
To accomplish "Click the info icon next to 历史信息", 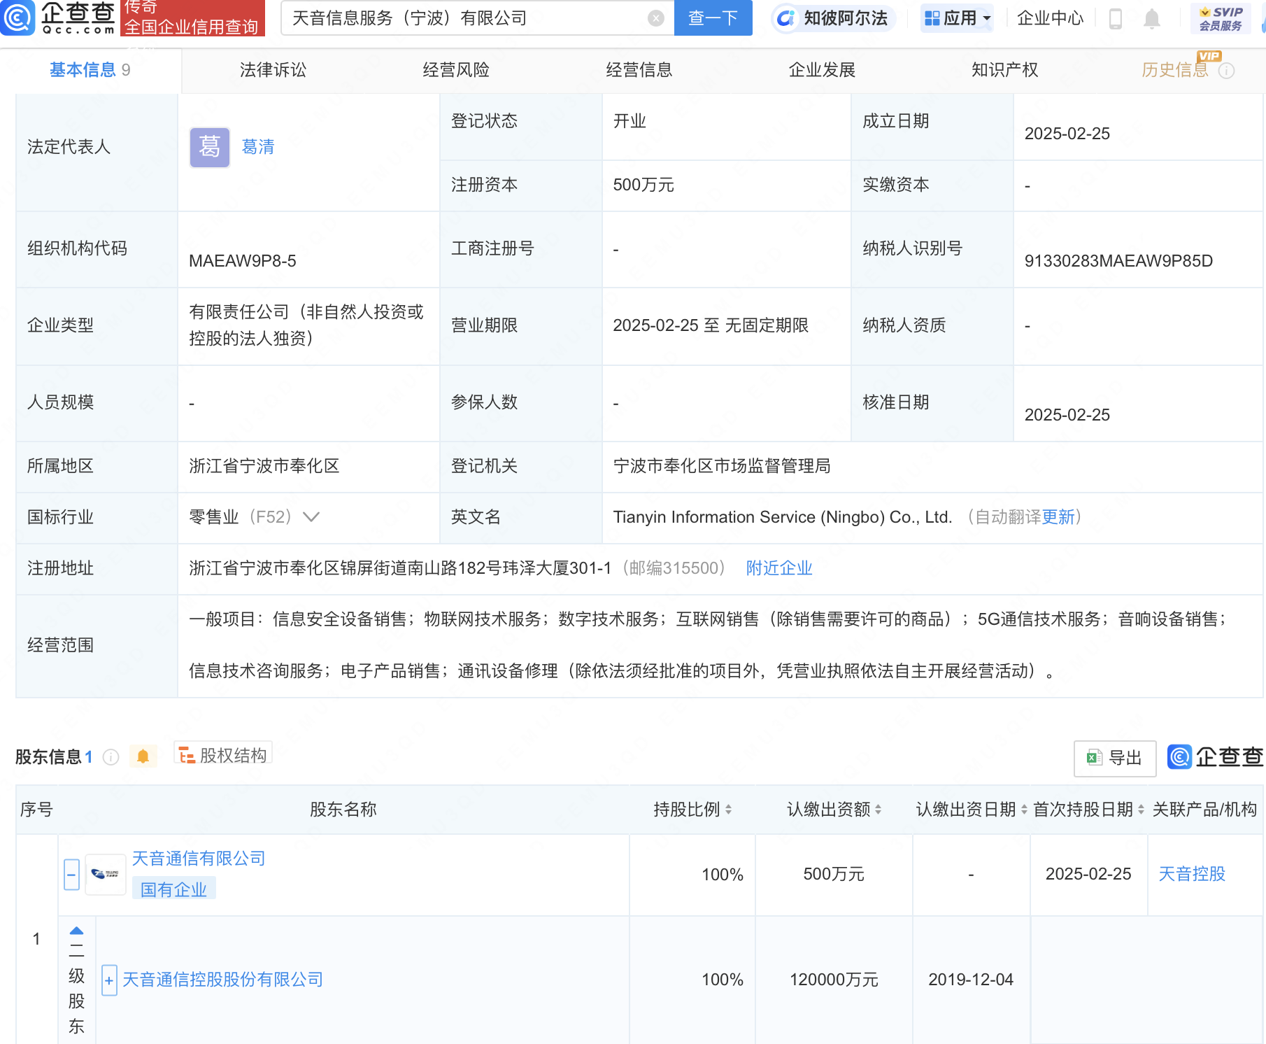I will click(x=1227, y=71).
